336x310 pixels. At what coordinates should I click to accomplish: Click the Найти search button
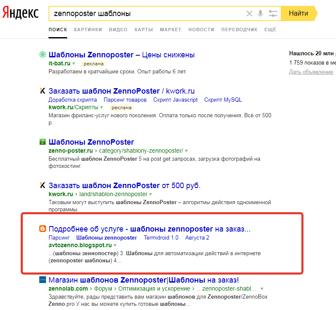coord(299,13)
